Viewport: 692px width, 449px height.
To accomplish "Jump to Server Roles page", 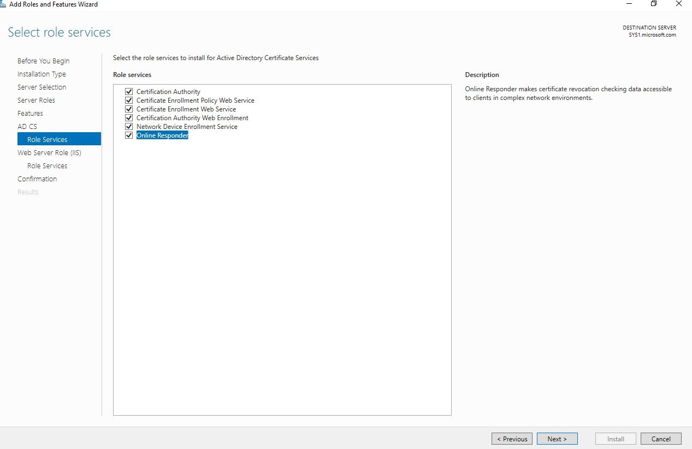I will [x=36, y=100].
